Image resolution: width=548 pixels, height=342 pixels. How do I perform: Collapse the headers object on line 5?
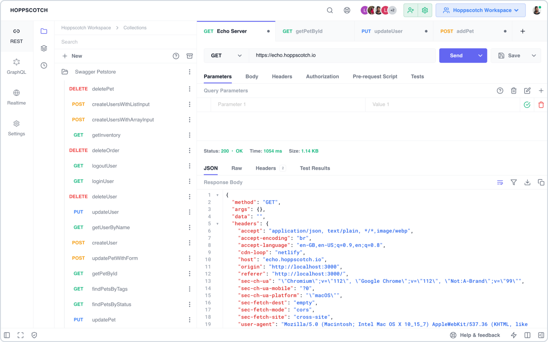pyautogui.click(x=218, y=224)
